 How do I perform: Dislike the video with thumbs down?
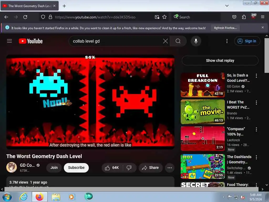click(129, 168)
